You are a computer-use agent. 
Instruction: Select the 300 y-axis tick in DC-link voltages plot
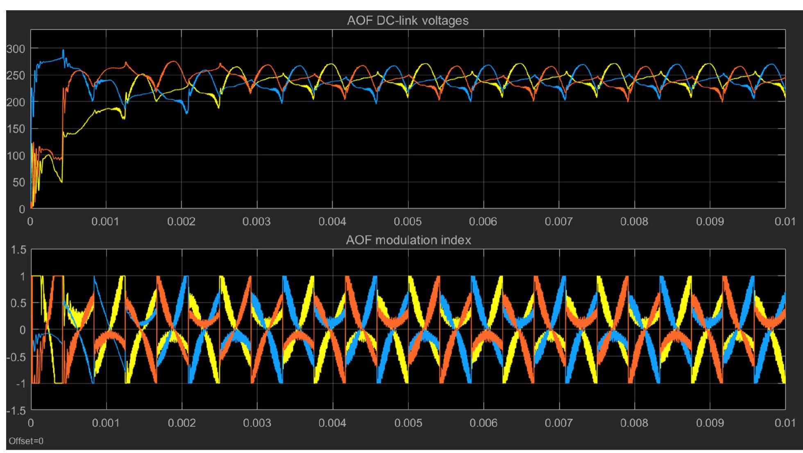coord(16,49)
